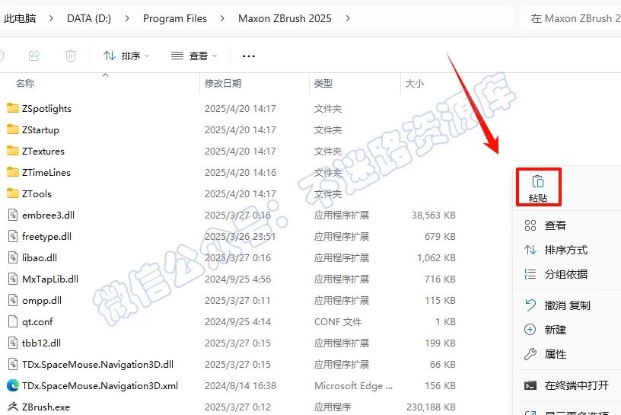Select the TDx.SpaceMouse.Navigation3D.xml file name
Image resolution: width=621 pixels, height=415 pixels.
tap(100, 385)
